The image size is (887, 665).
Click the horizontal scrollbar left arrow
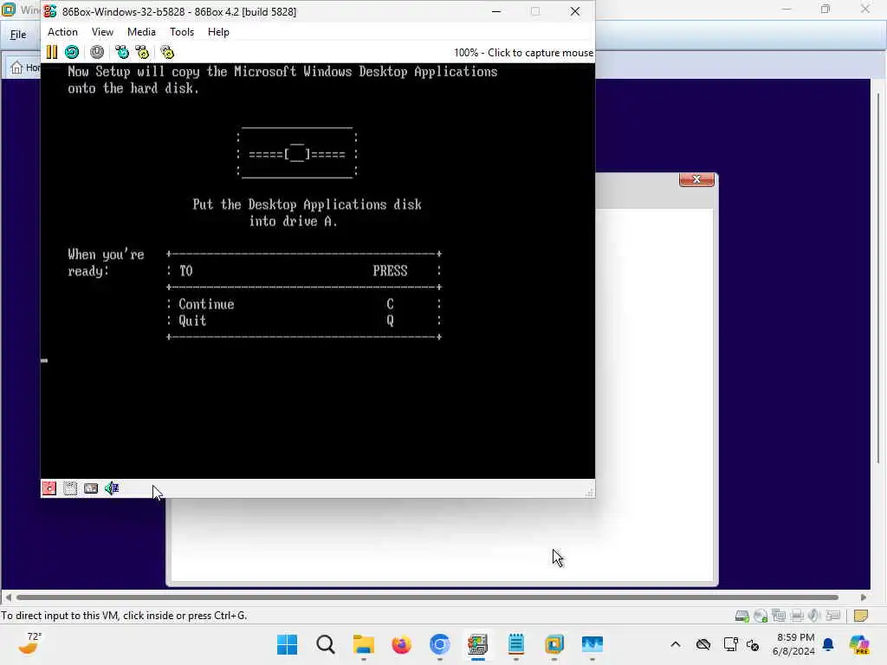pos(8,597)
